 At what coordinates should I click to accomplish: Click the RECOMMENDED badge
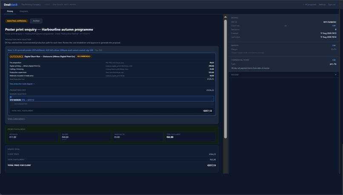tap(84, 56)
